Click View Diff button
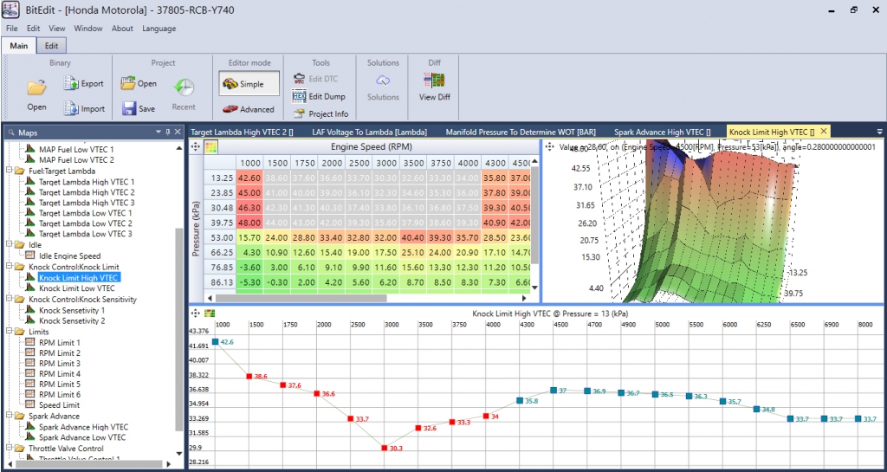 point(435,87)
